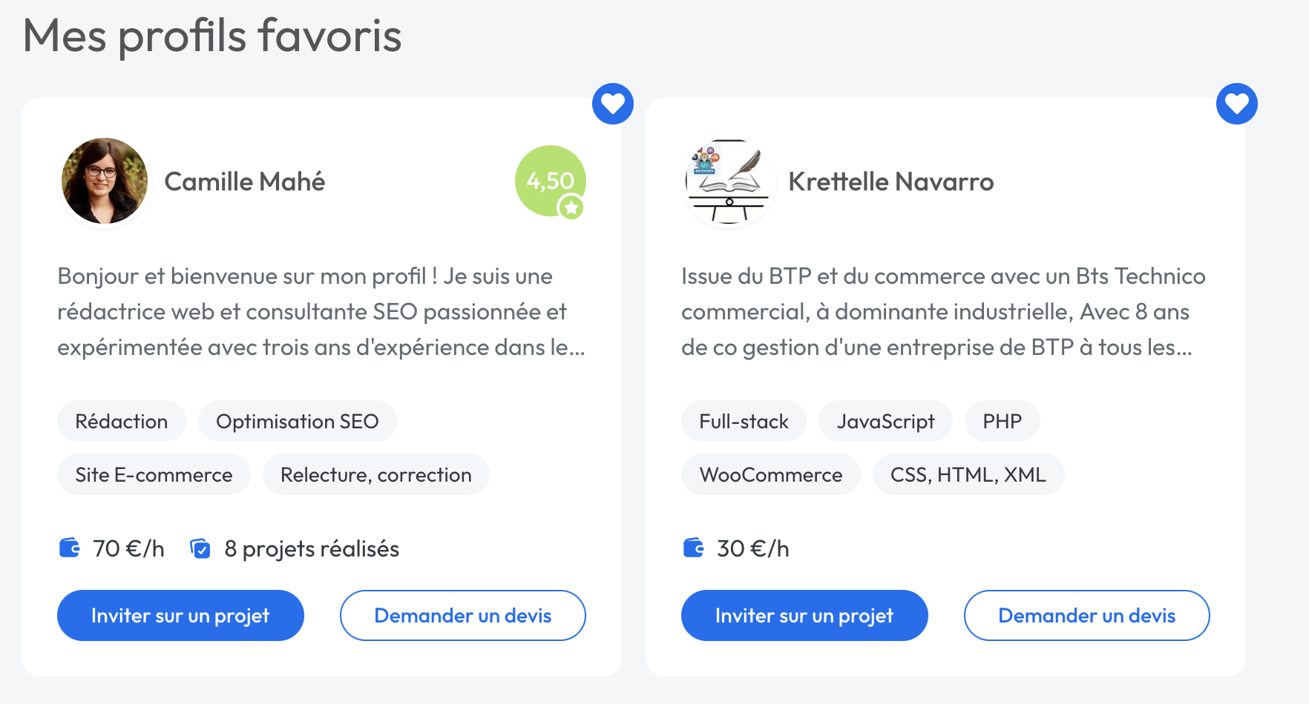Select the Optimisation SEO skill tag
This screenshot has height=704, width=1309.
click(x=297, y=421)
